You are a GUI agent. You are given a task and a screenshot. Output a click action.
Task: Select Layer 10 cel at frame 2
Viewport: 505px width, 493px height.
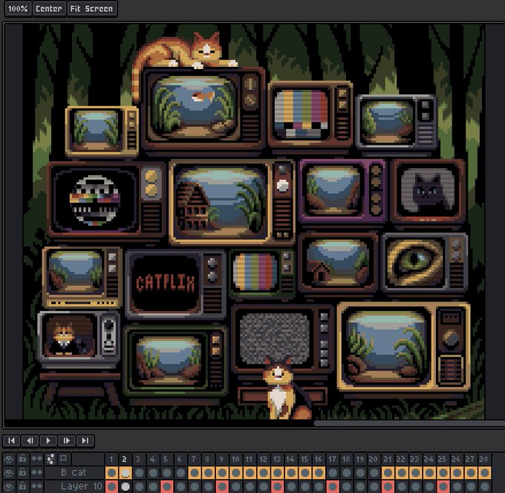126,486
